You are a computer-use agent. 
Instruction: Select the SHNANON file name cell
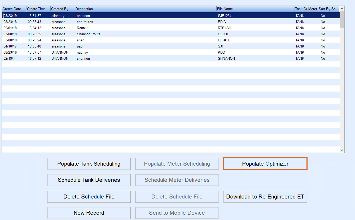tap(226, 58)
